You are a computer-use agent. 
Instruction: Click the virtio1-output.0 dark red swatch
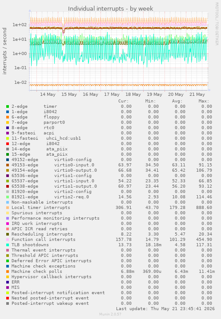pyautogui.click(x=8, y=186)
